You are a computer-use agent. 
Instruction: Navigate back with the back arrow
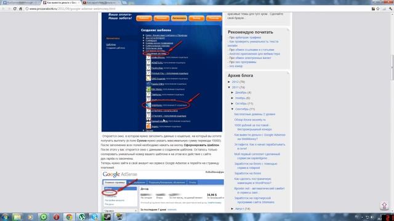(3, 9)
